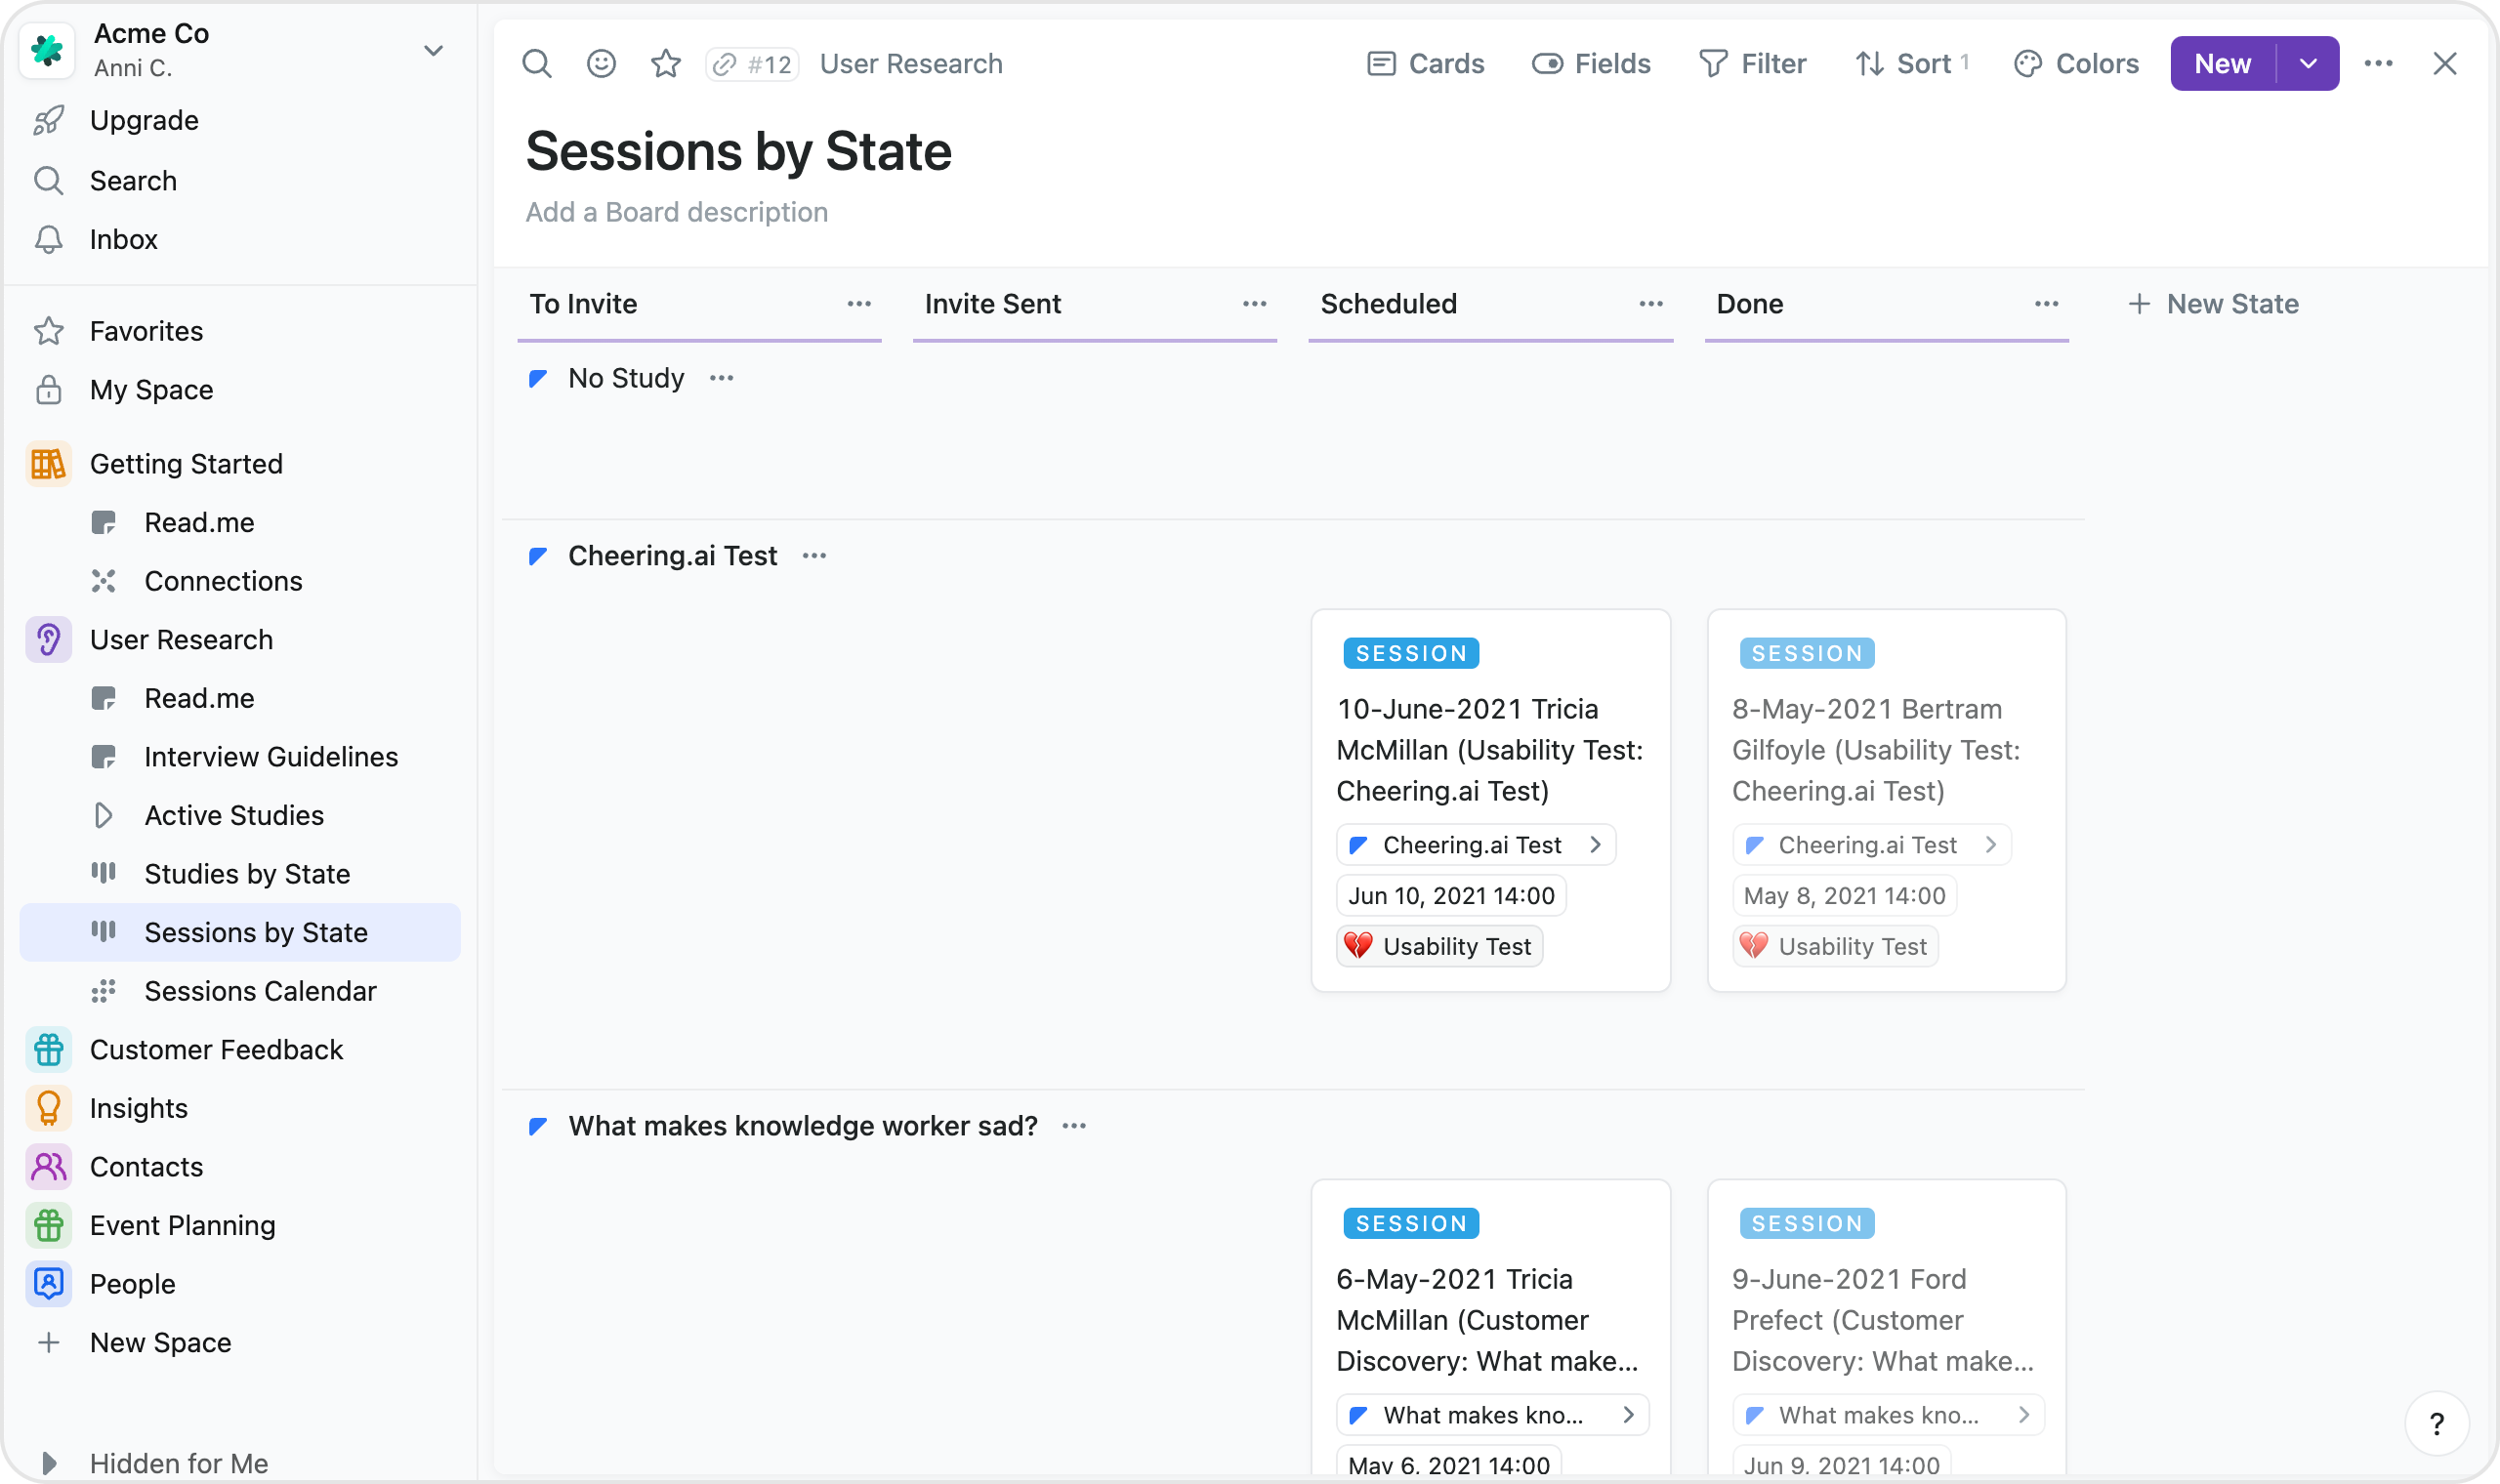Viewport: 2500px width, 1484px height.
Task: Add a New State column
Action: [x=2213, y=304]
